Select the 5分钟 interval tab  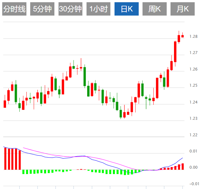click(x=42, y=9)
